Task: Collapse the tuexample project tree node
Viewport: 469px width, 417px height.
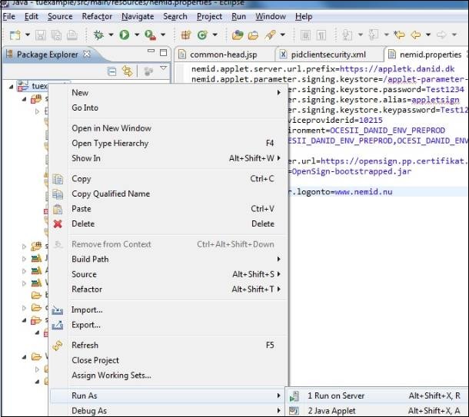Action: pos(11,87)
